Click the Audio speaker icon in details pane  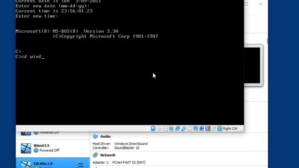point(95,136)
